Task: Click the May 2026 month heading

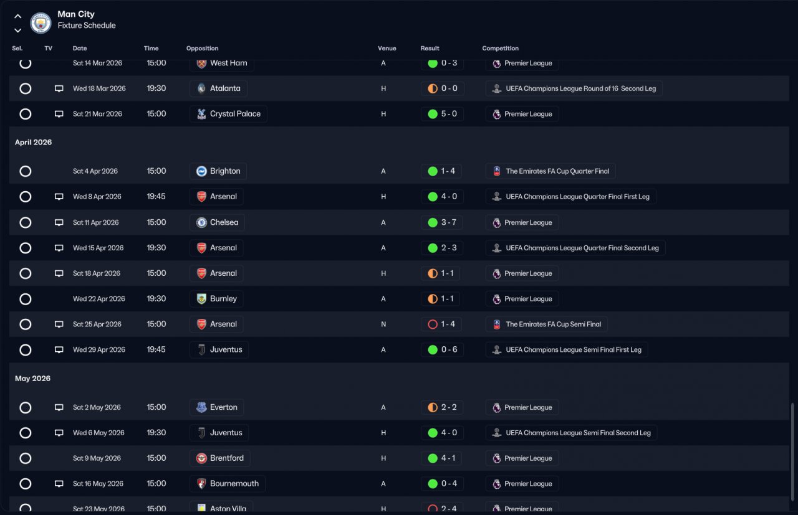Action: [x=33, y=379]
